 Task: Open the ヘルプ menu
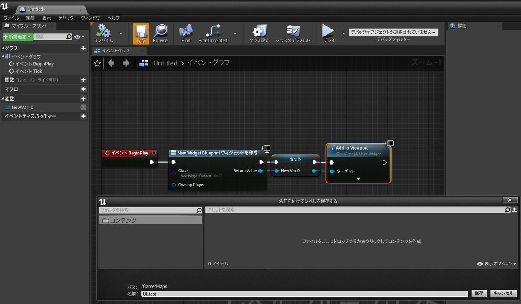tap(113, 18)
